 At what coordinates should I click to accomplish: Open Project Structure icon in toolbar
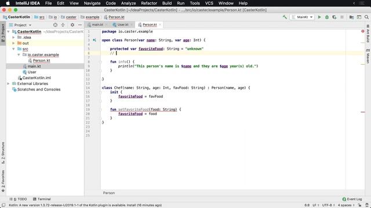[x=351, y=17]
